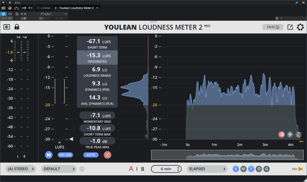The image size is (307, 182).
Task: Click the graph scale icon beside waveform
Action: (x=299, y=134)
